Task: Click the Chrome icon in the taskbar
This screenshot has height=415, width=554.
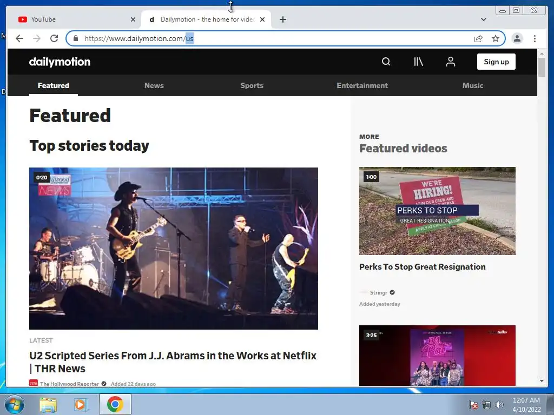Action: pyautogui.click(x=115, y=404)
